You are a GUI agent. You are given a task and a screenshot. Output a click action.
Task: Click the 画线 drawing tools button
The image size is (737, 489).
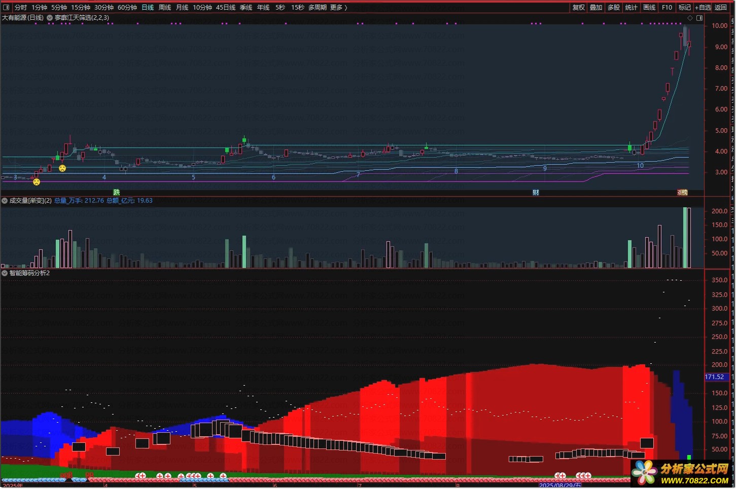649,8
